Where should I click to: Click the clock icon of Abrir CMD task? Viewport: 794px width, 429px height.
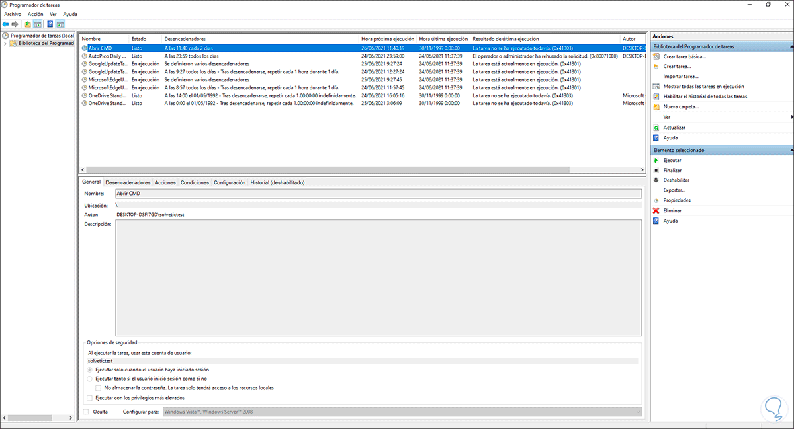(x=84, y=48)
